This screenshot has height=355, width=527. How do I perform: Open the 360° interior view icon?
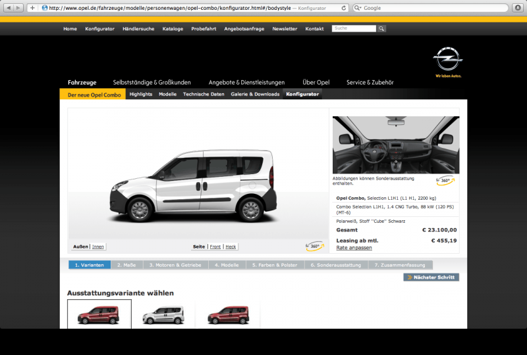pos(445,181)
